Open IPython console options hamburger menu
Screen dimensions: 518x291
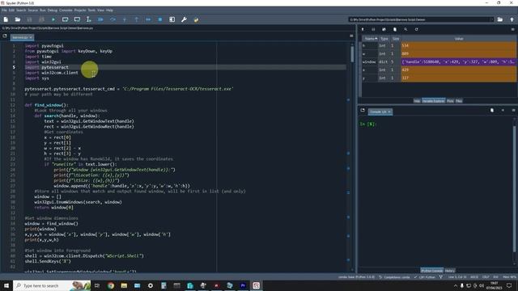tap(513, 110)
